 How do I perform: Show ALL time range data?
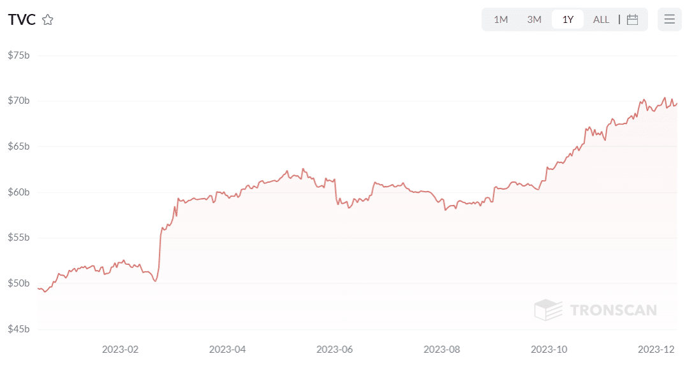[601, 19]
